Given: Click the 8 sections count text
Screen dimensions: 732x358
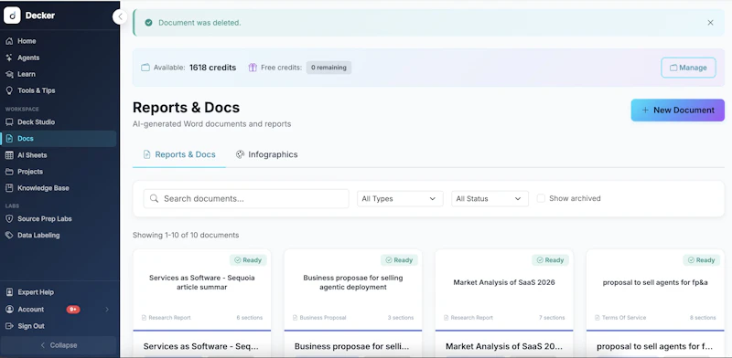Looking at the screenshot, I should coord(703,318).
